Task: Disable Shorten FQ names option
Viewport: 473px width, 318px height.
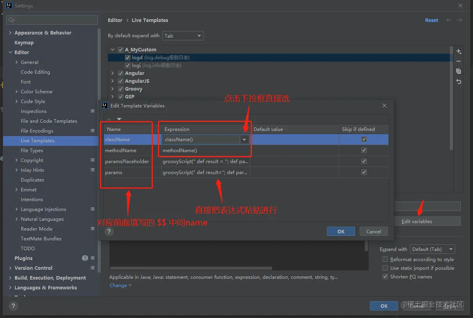Action: point(385,277)
